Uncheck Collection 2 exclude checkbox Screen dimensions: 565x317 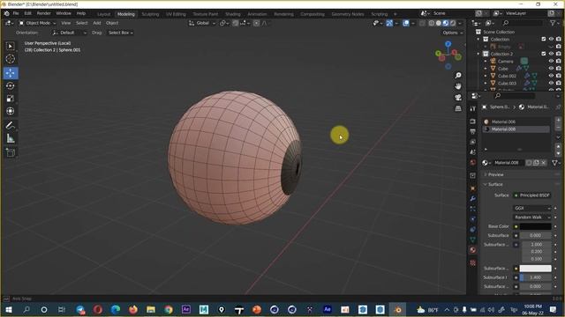coord(544,54)
